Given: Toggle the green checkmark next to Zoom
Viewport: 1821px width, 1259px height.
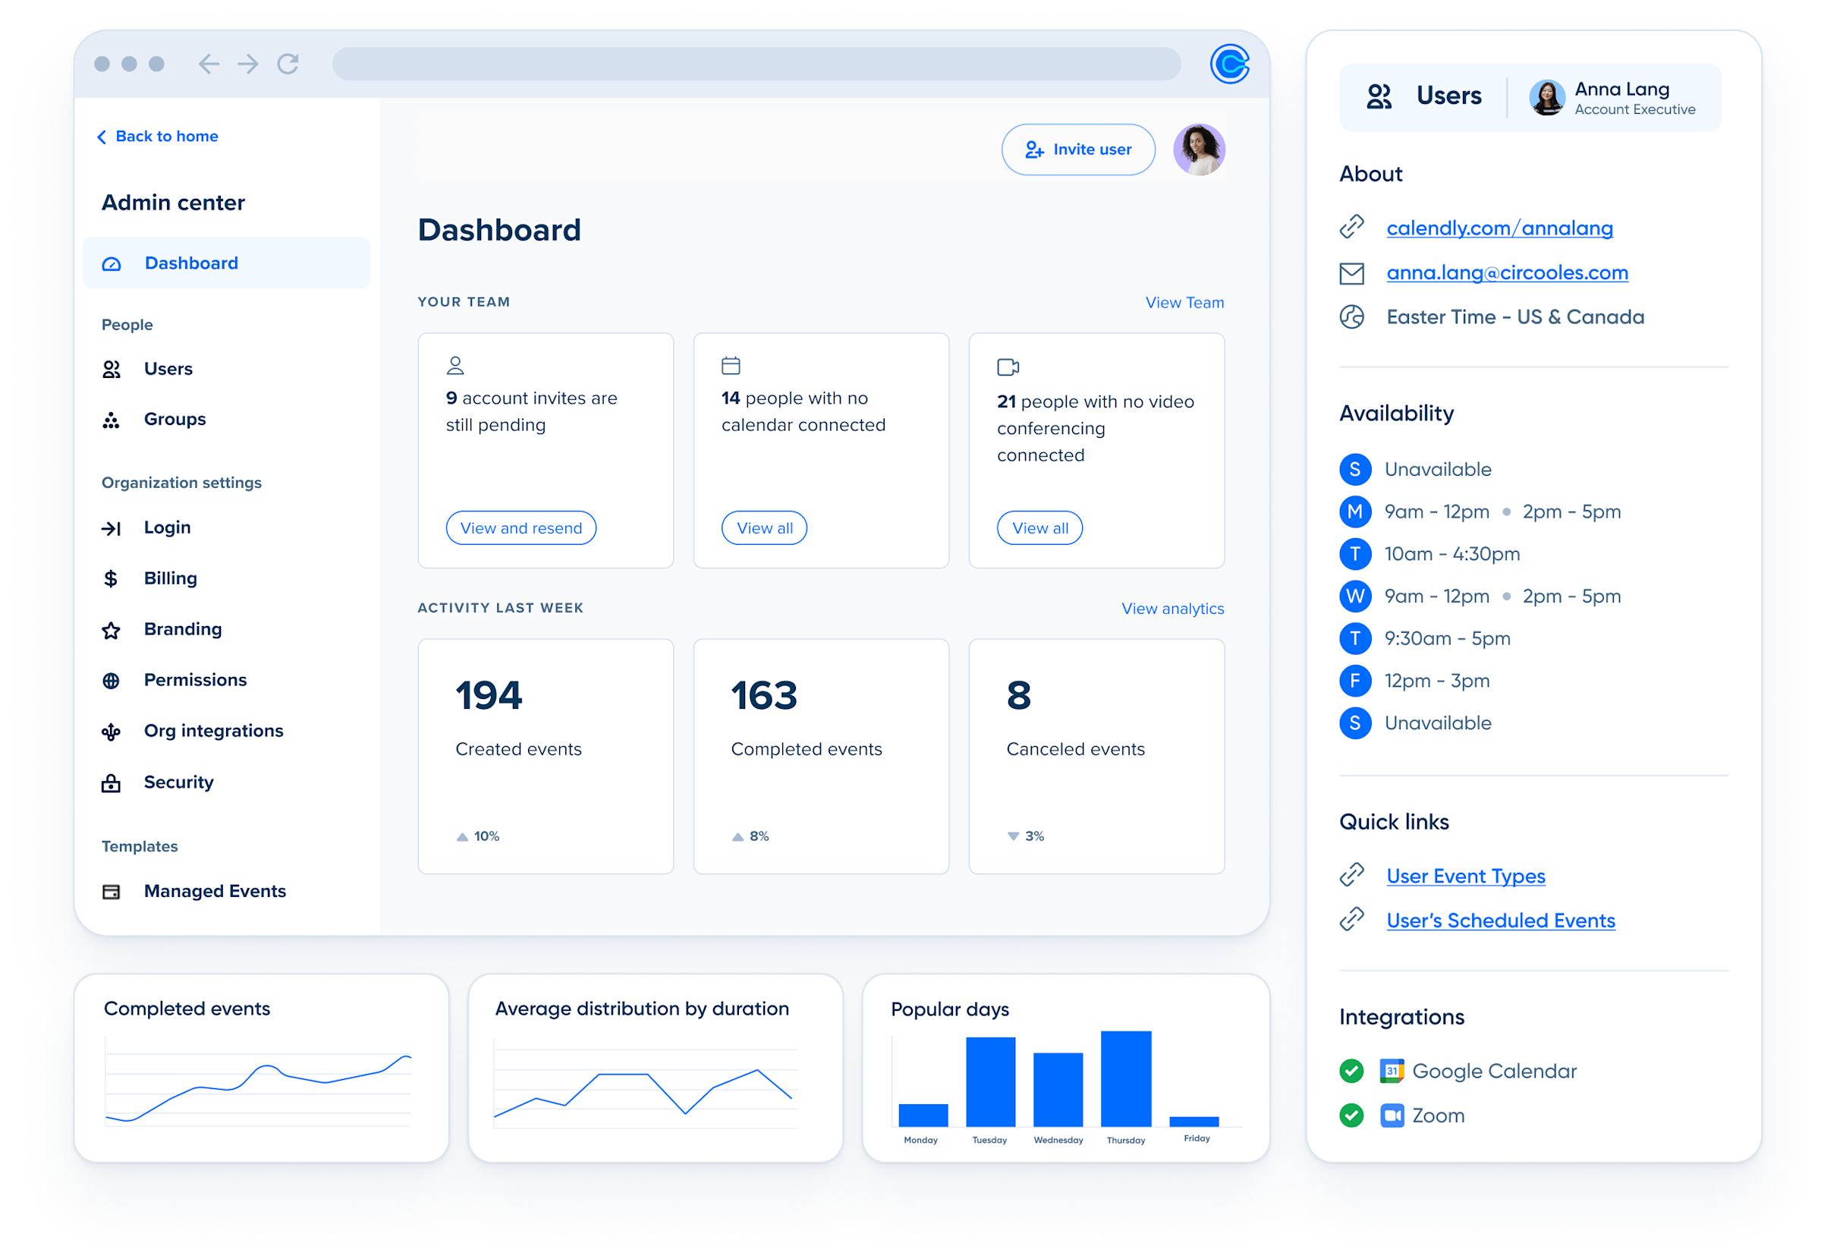Looking at the screenshot, I should [x=1352, y=1115].
